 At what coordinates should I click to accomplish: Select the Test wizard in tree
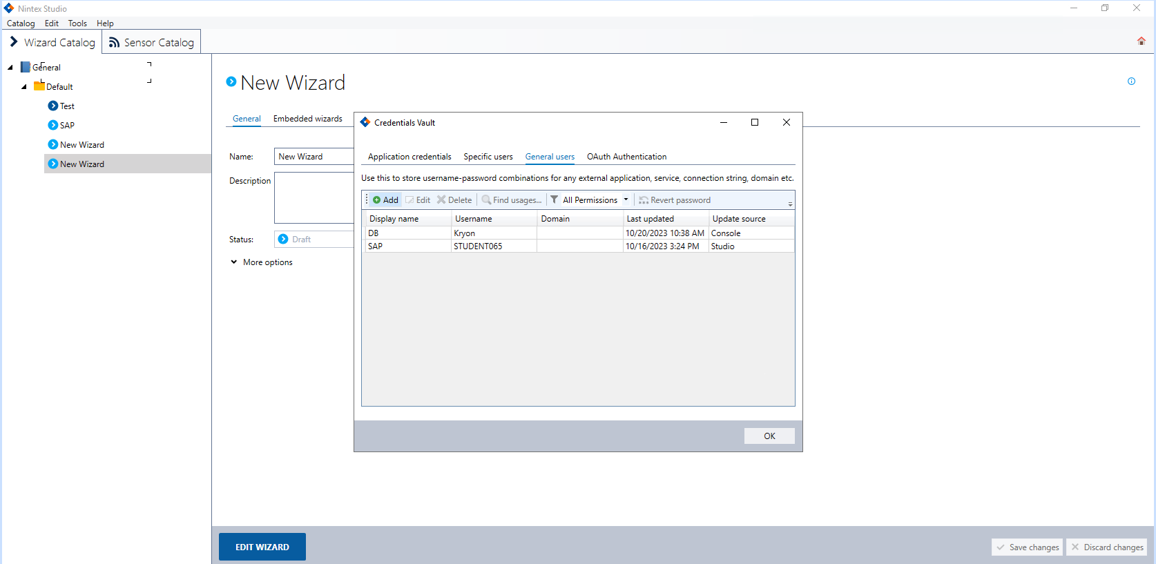click(x=67, y=106)
